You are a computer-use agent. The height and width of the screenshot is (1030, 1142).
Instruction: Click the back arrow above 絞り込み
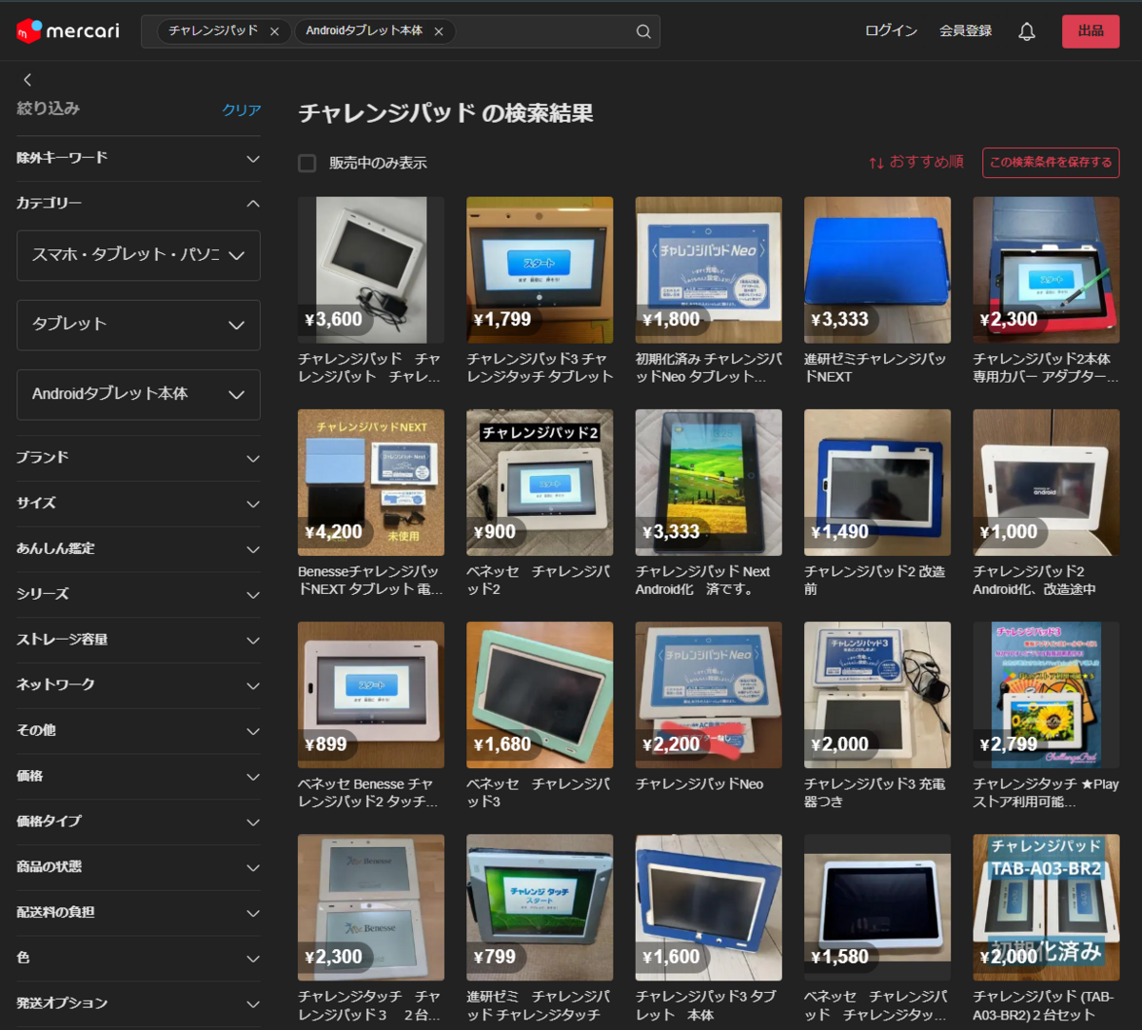pyautogui.click(x=27, y=80)
